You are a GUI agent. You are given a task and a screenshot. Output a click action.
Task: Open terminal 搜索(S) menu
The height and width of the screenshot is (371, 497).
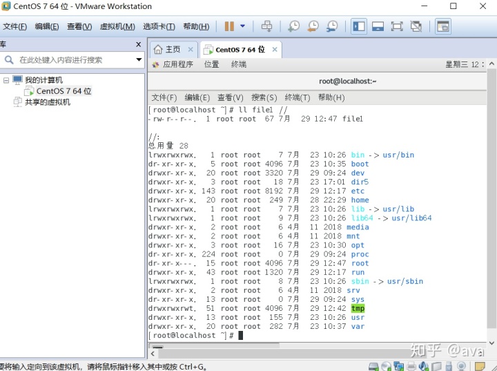264,97
